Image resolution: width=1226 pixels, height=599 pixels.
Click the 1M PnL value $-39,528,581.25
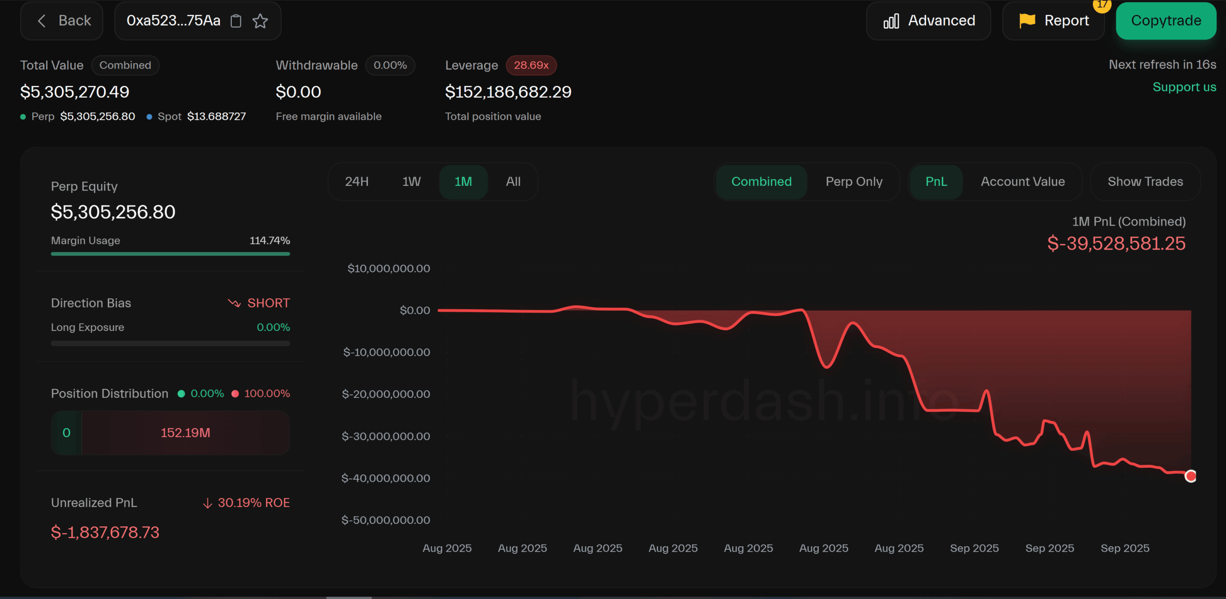pos(1116,244)
